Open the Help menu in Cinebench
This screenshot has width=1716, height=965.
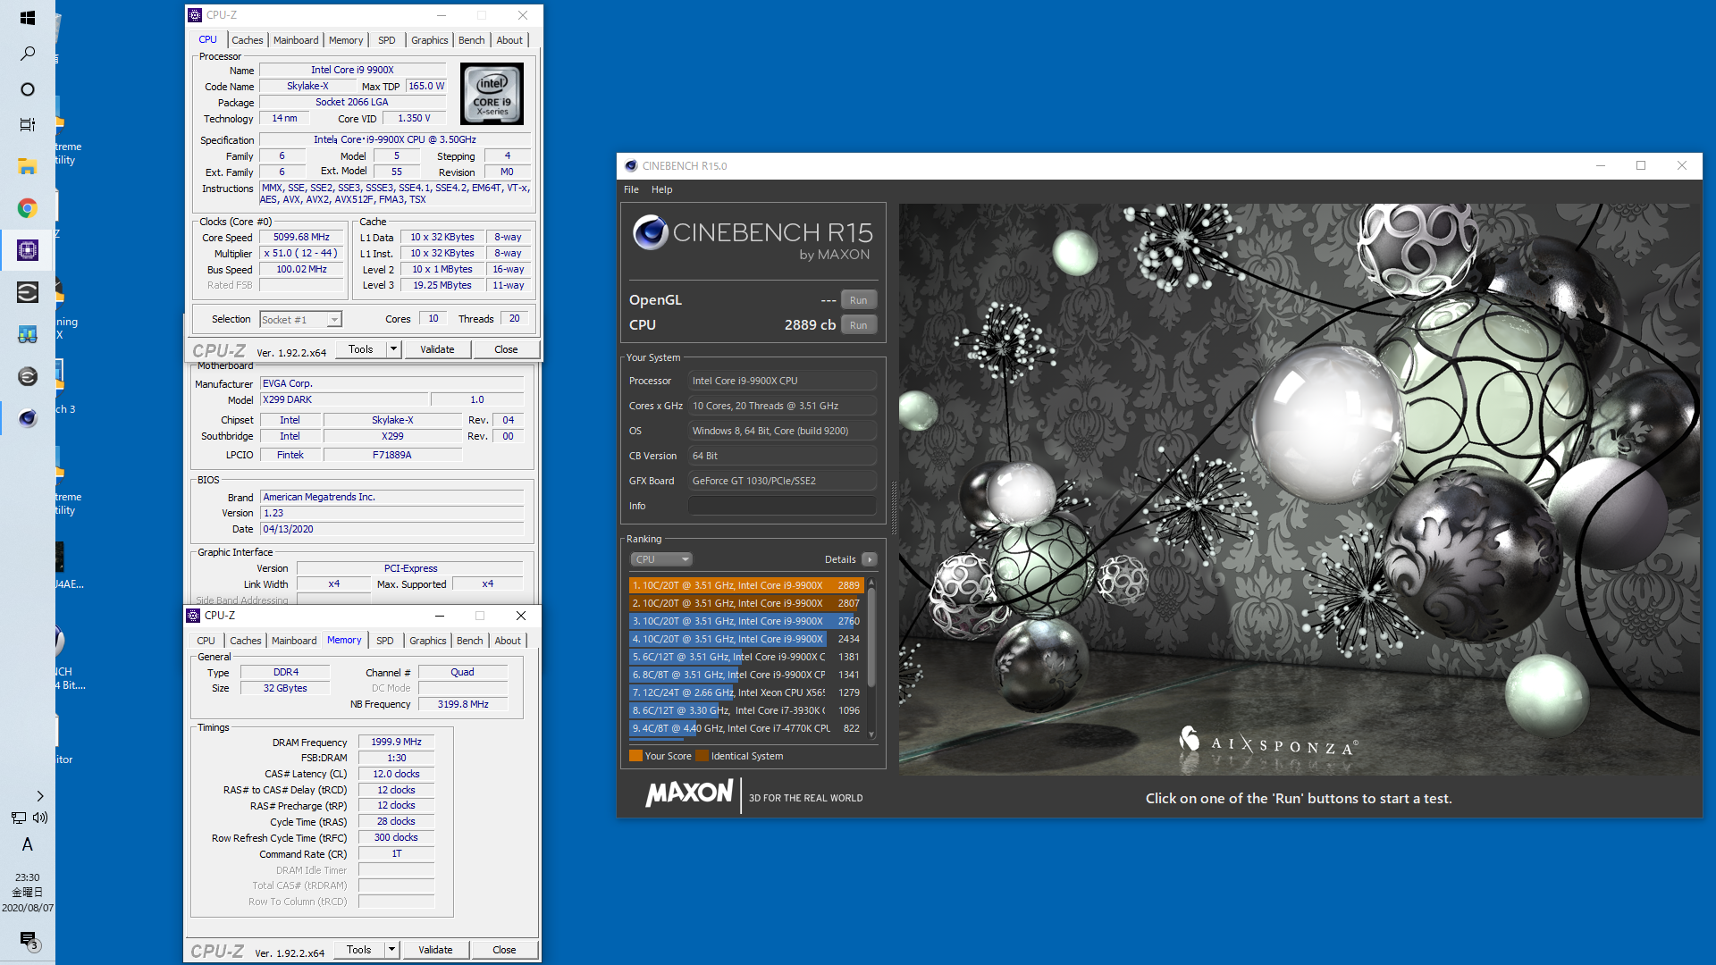661,189
